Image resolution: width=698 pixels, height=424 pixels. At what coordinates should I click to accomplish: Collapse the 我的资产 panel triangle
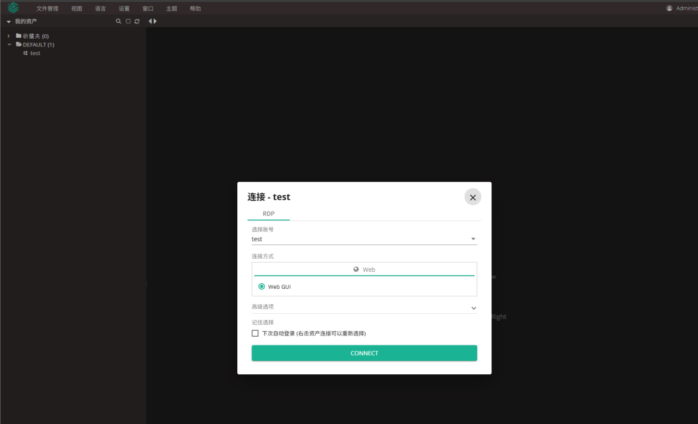click(9, 22)
